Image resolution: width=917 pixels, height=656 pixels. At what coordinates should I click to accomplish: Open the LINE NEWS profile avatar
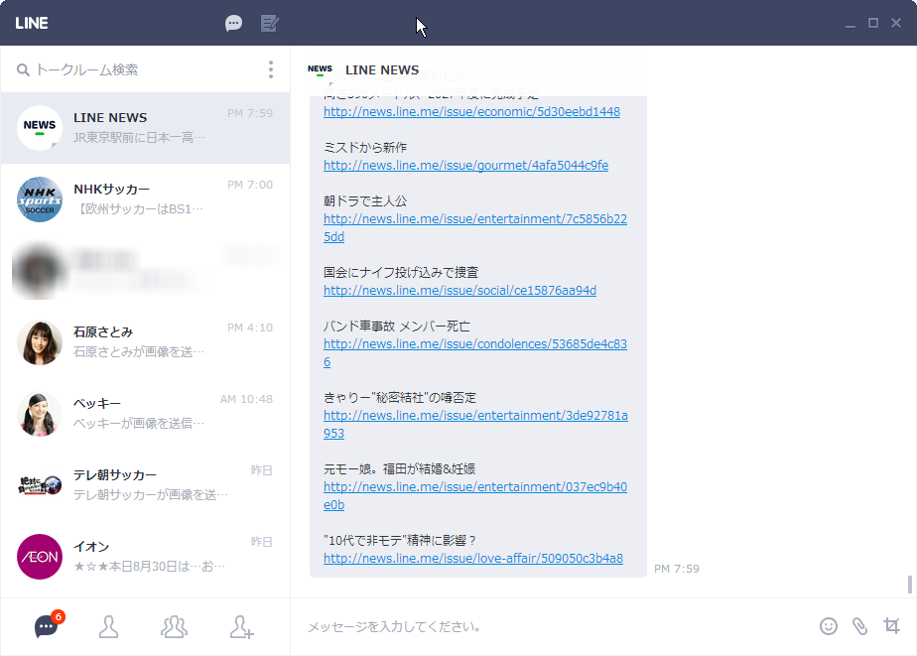[40, 128]
